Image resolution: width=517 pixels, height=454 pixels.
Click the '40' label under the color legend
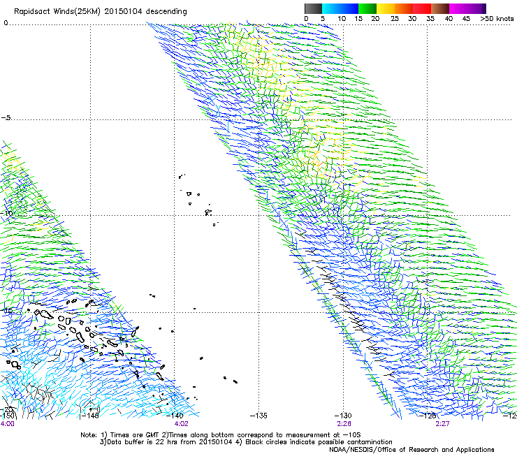click(449, 19)
